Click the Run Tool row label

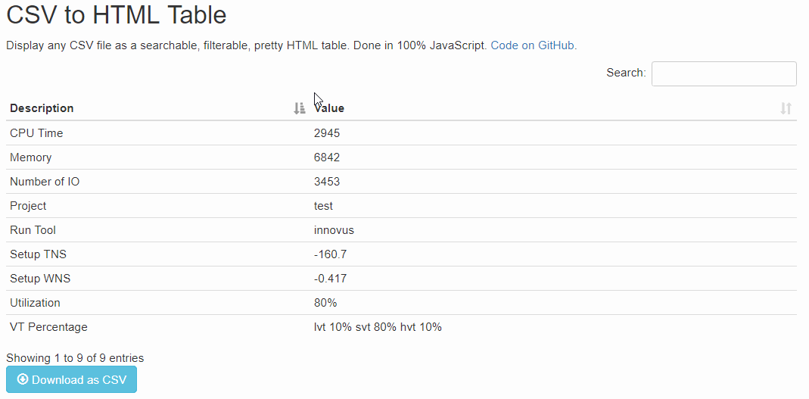(33, 230)
